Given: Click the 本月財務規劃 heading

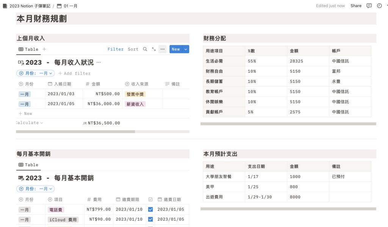Looking at the screenshot, I should click(42, 19).
